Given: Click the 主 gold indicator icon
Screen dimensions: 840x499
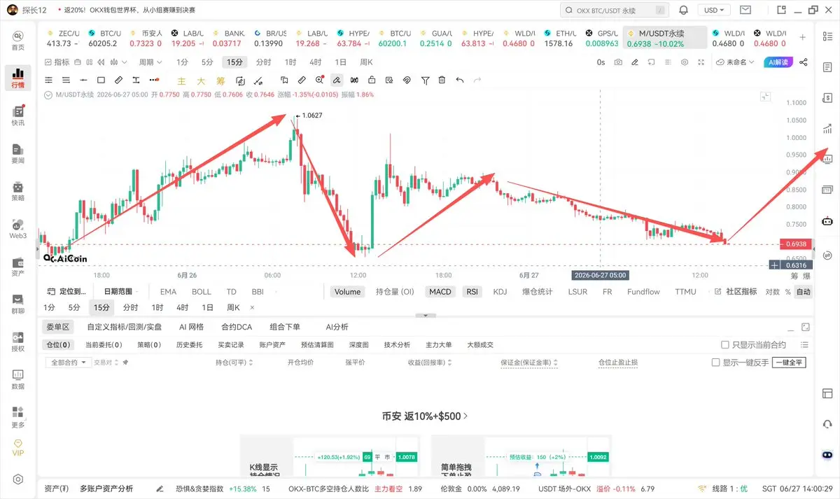Looking at the screenshot, I should click(182, 80).
